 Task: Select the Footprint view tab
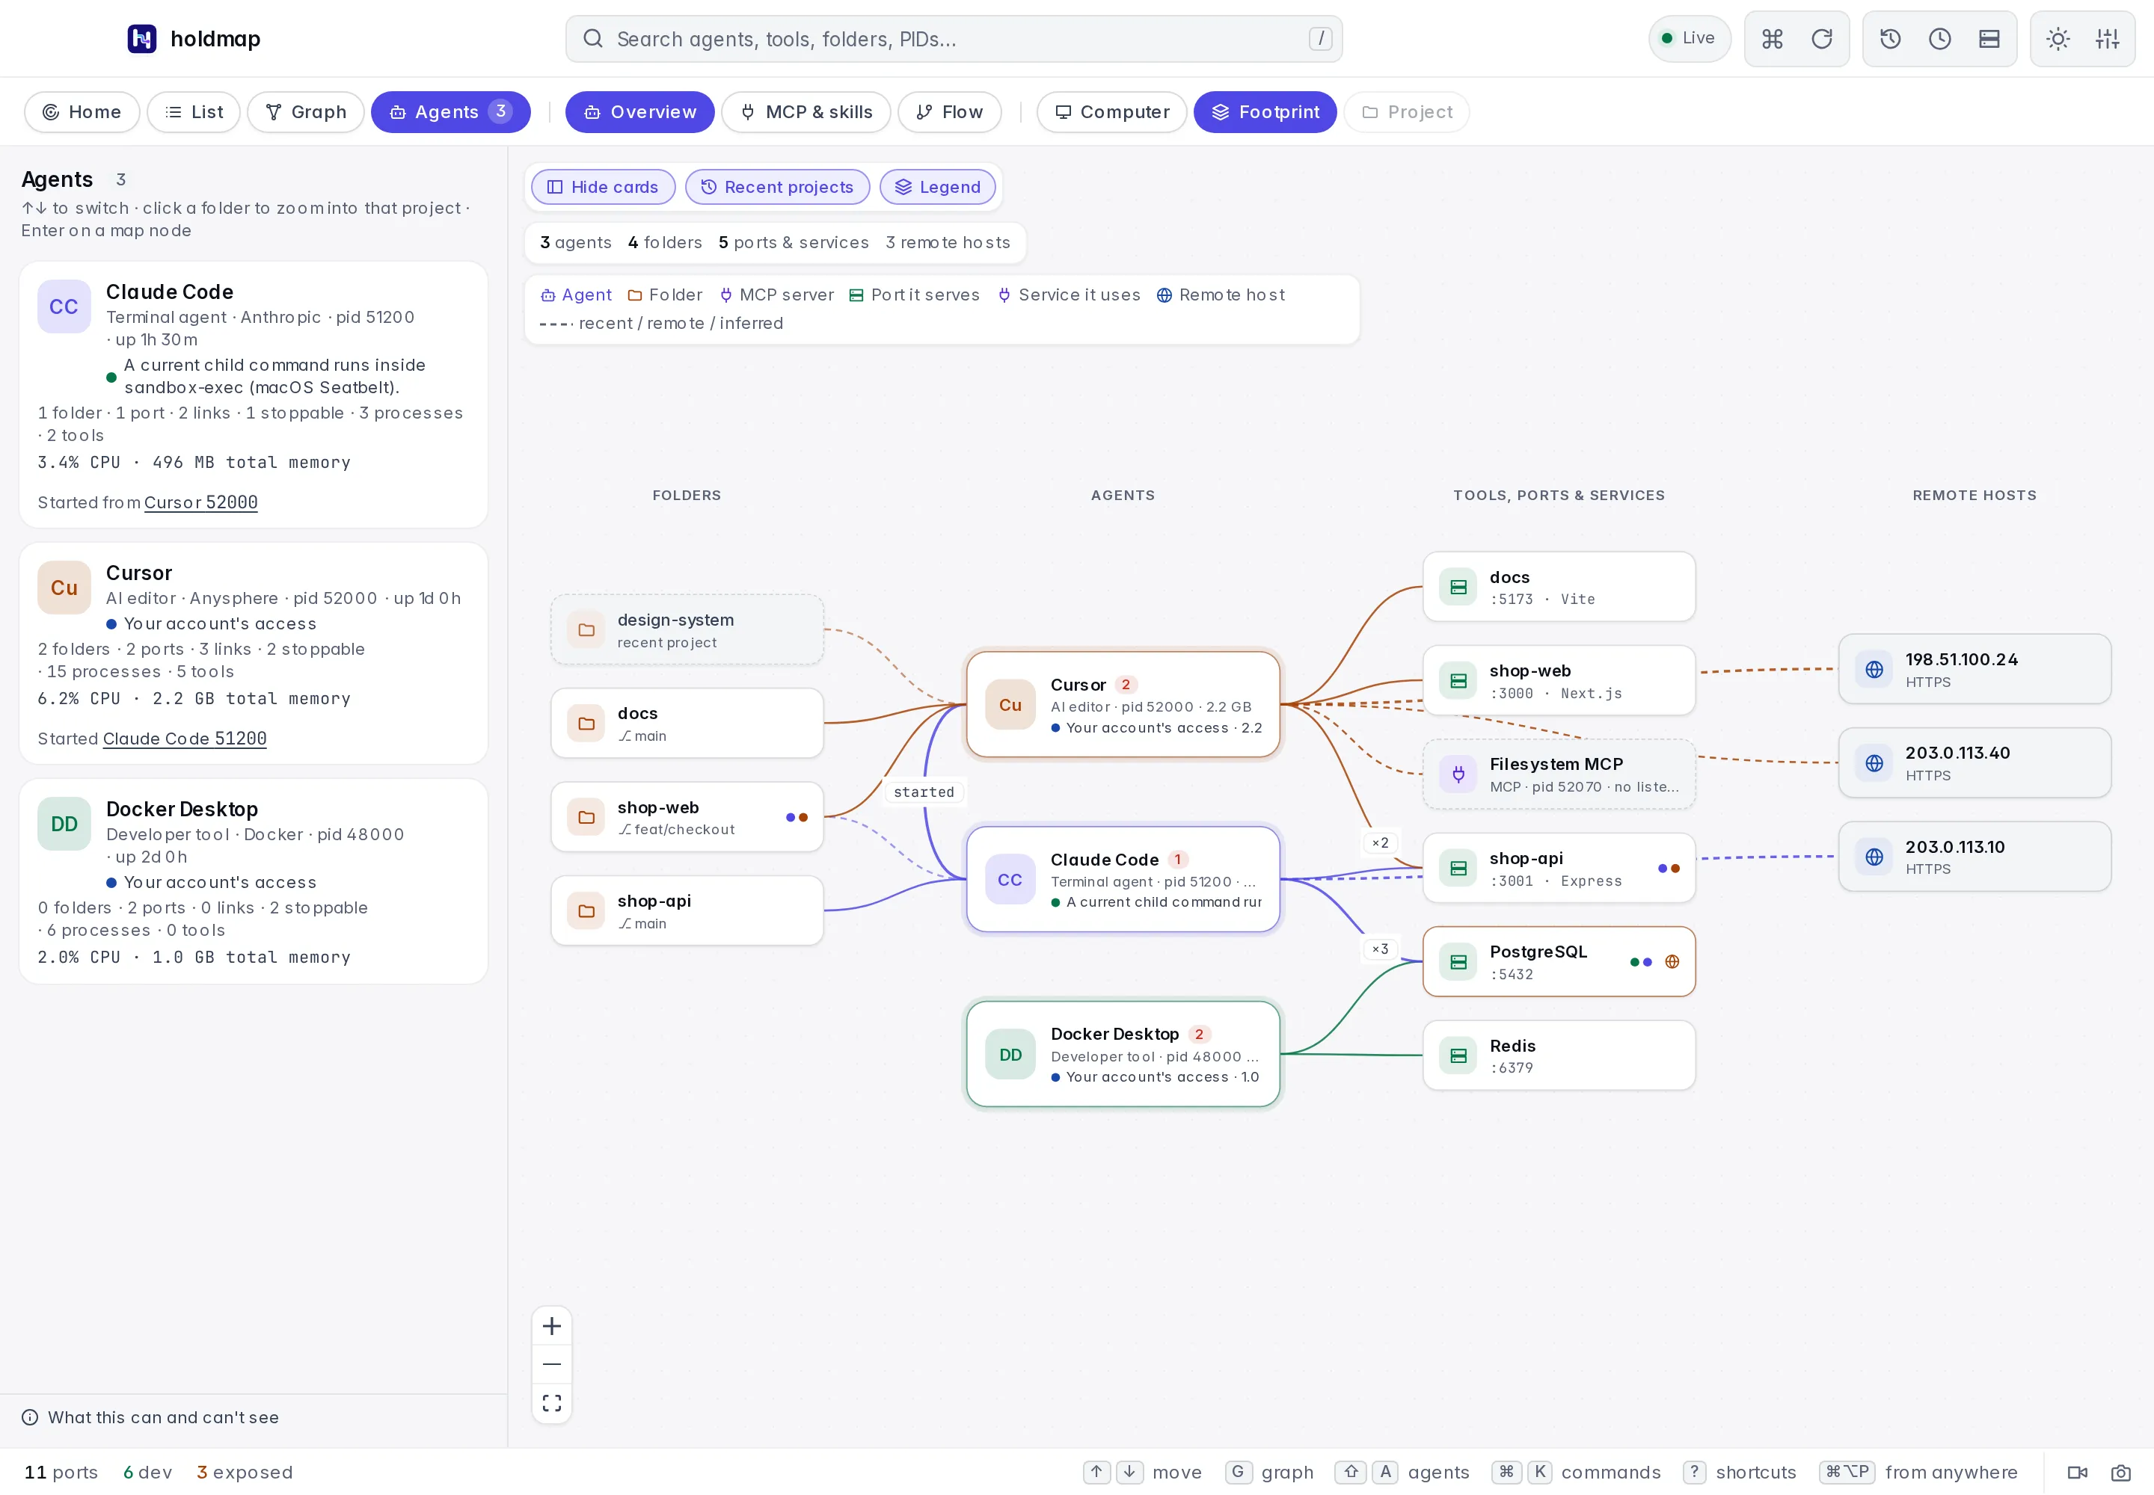(x=1265, y=111)
